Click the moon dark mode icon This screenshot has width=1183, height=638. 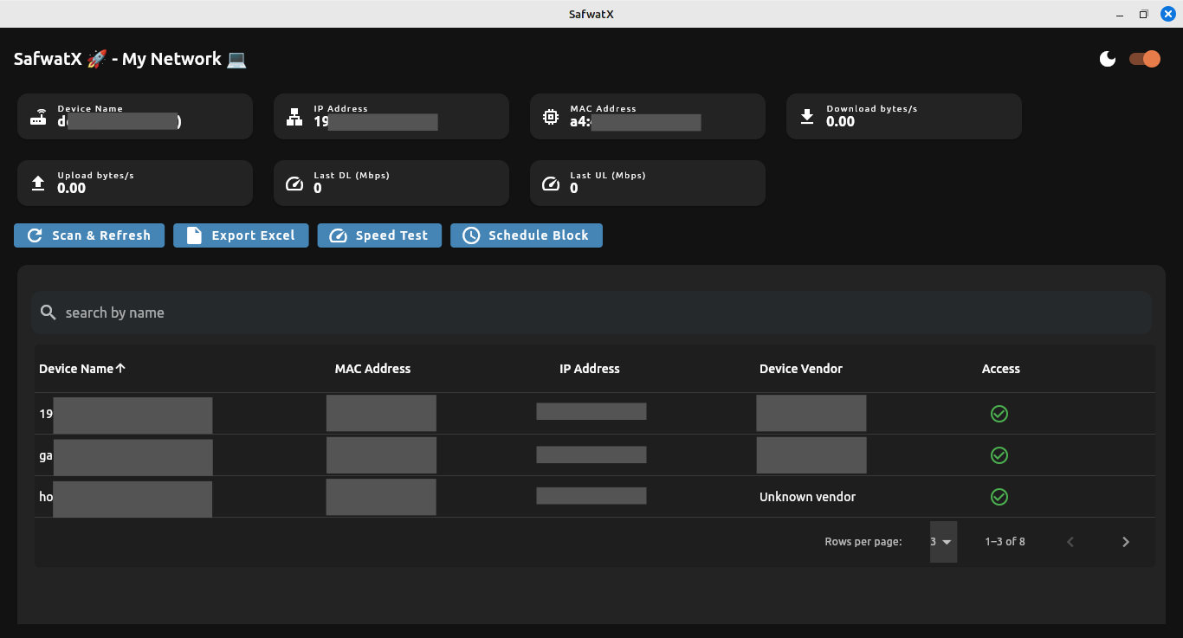(1108, 59)
